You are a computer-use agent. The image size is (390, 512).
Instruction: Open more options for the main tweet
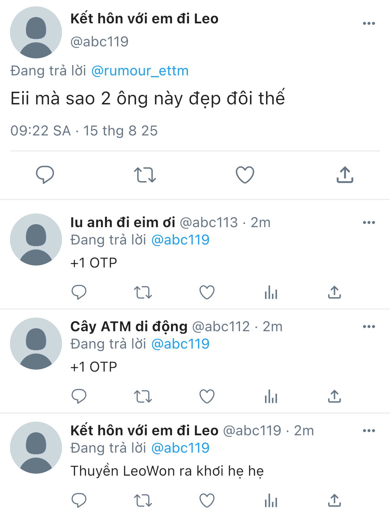(369, 23)
